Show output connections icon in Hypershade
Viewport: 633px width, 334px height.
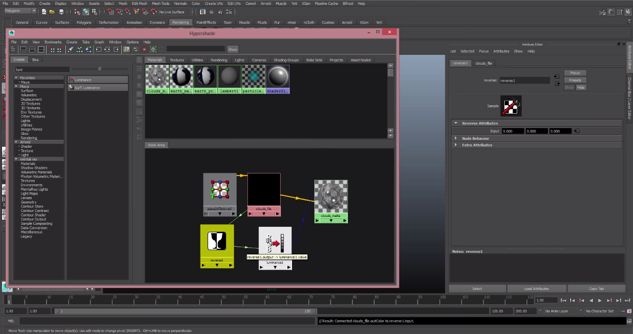pyautogui.click(x=116, y=49)
